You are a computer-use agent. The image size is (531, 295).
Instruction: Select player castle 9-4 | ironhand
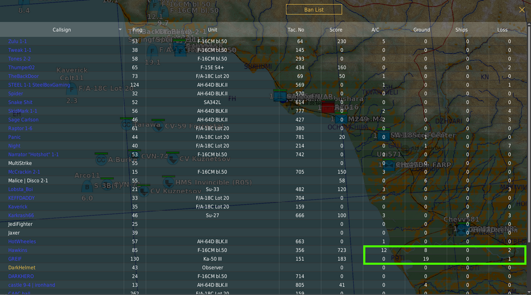(x=31, y=285)
